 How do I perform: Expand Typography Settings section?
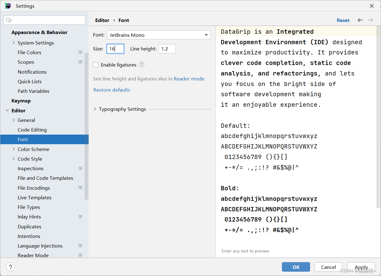95,109
